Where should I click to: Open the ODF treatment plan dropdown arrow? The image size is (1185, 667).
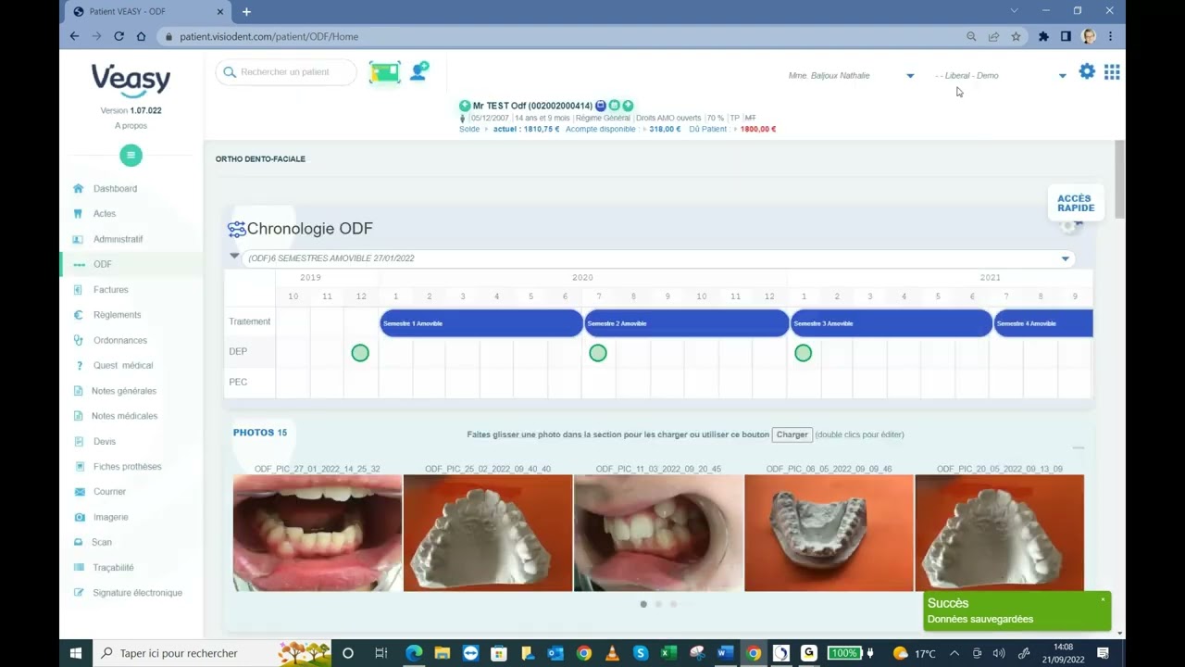(1065, 258)
